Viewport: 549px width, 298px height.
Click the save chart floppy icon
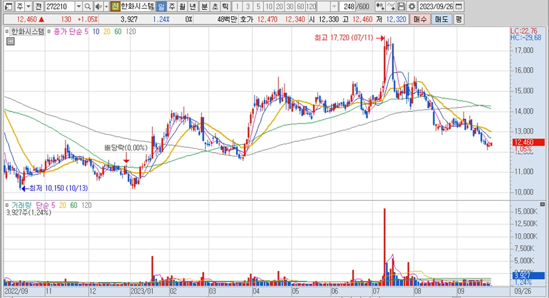(x=401, y=7)
